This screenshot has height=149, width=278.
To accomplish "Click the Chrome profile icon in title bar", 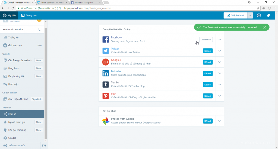I will click(249, 2).
